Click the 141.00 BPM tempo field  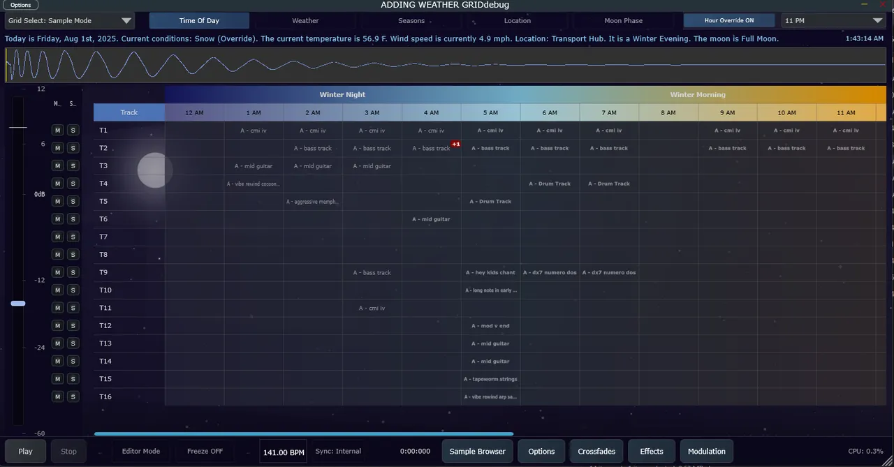[284, 452]
